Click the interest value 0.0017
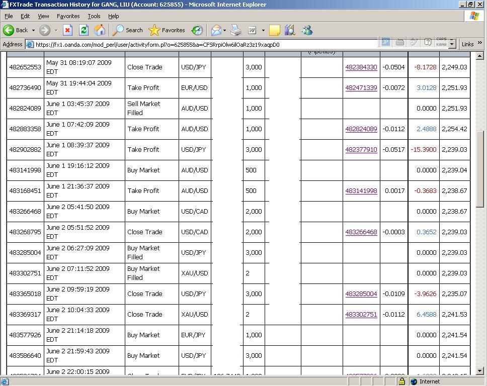 (x=395, y=190)
